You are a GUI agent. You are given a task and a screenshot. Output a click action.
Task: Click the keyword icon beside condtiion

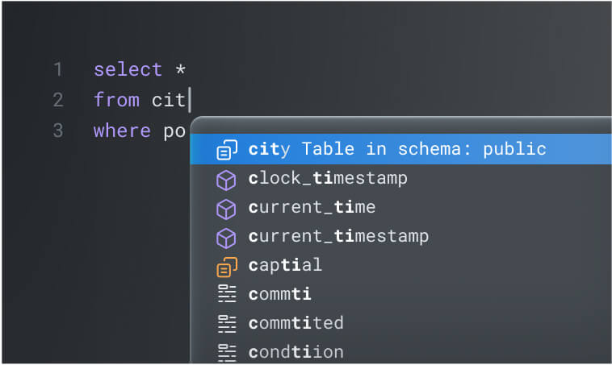(x=227, y=352)
